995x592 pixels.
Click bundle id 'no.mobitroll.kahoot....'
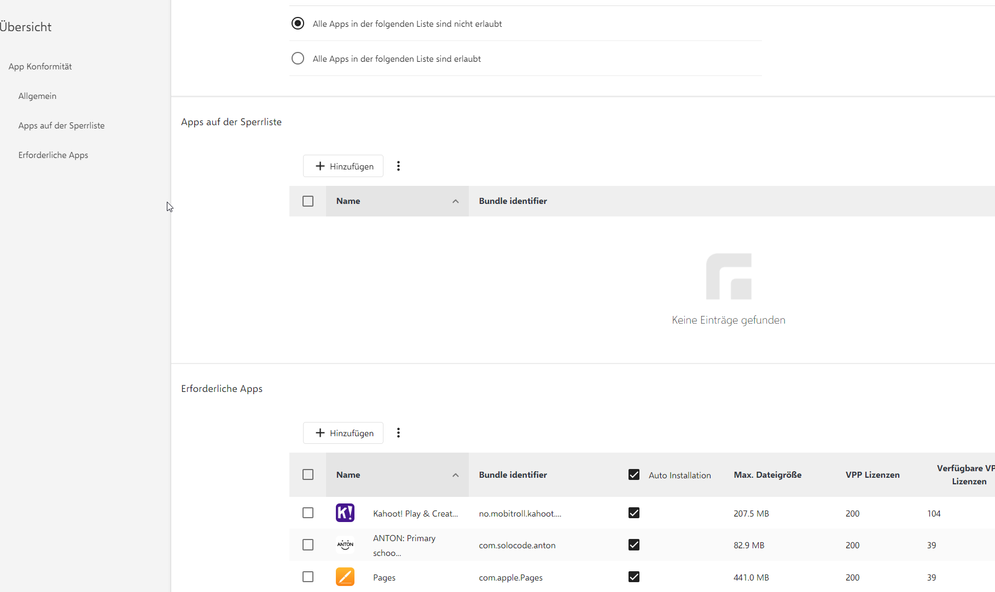[x=520, y=514]
